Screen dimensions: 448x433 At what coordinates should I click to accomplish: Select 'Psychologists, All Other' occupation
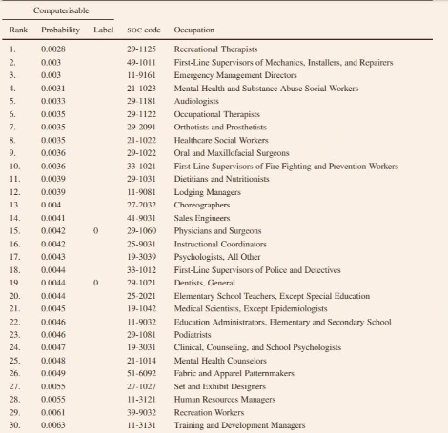(x=217, y=257)
